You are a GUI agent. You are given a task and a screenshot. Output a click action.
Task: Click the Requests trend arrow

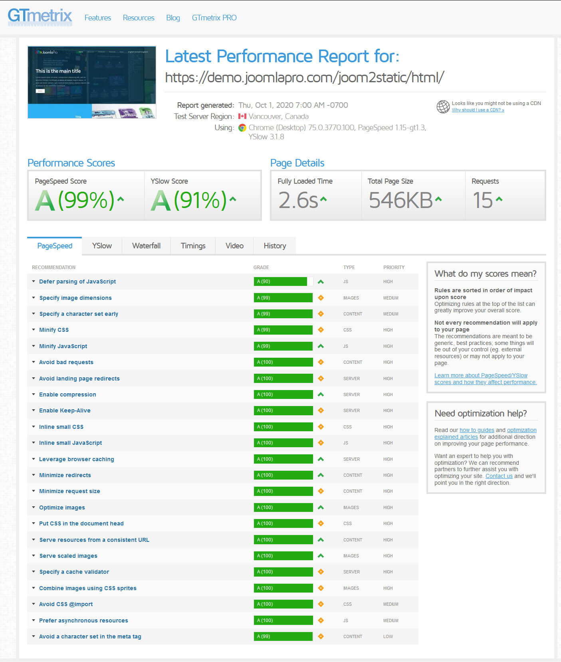(499, 198)
